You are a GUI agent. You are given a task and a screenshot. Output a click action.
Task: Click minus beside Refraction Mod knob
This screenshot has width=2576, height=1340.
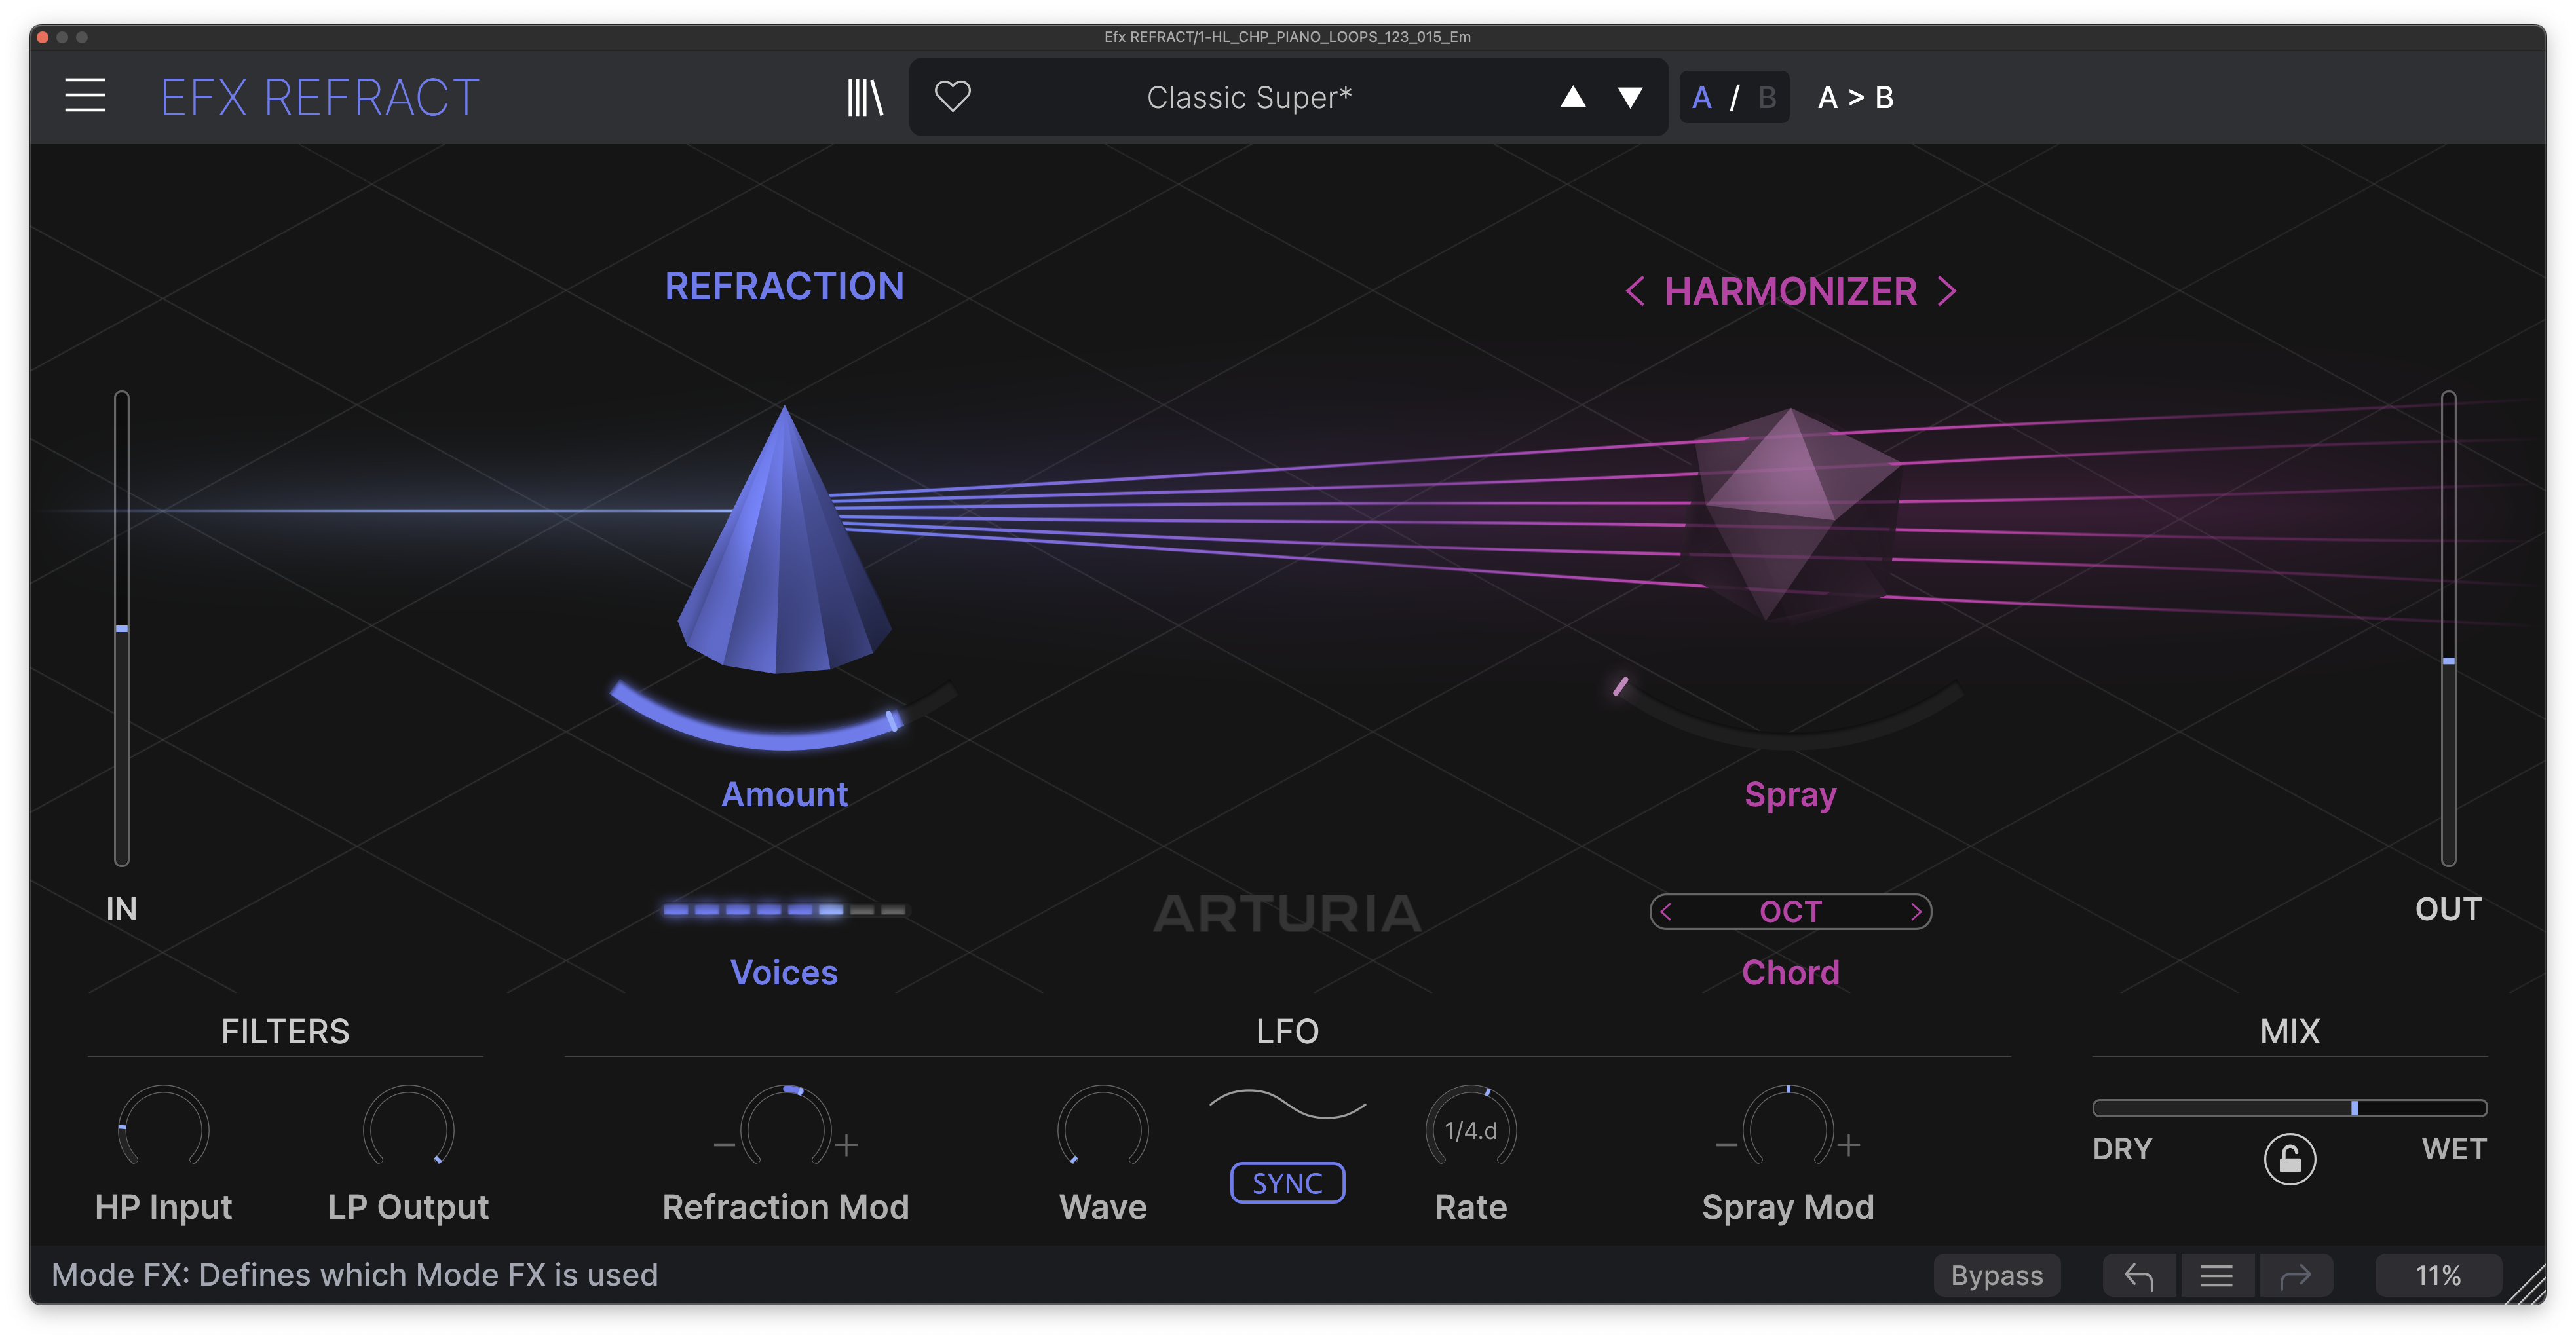point(724,1145)
